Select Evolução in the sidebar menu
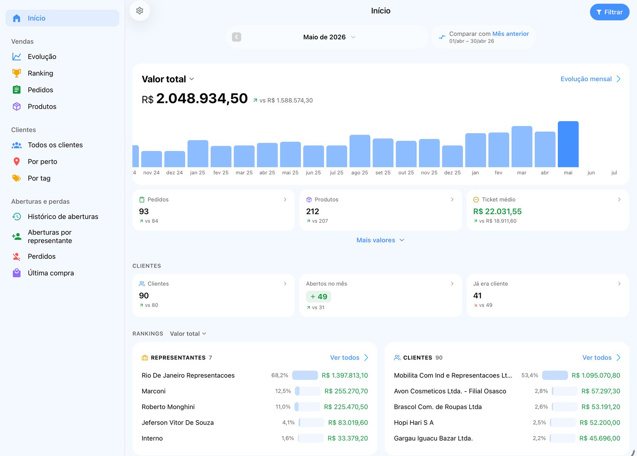The image size is (637, 456). coord(62,56)
